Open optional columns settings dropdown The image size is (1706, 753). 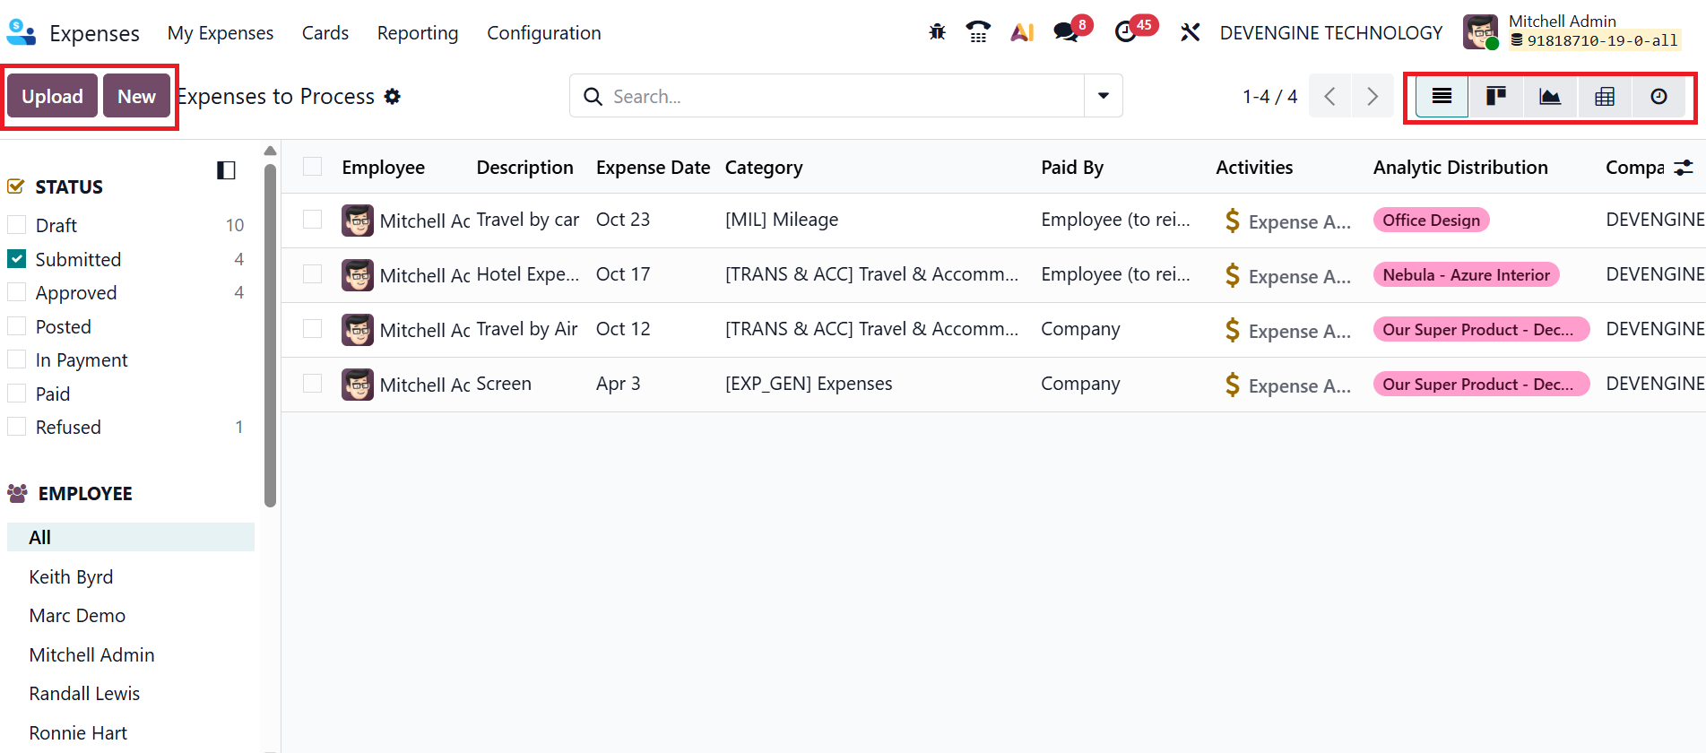tap(1684, 168)
